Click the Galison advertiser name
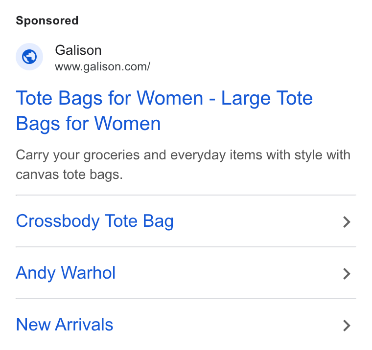Viewport: 372px width, 350px height. [x=78, y=50]
